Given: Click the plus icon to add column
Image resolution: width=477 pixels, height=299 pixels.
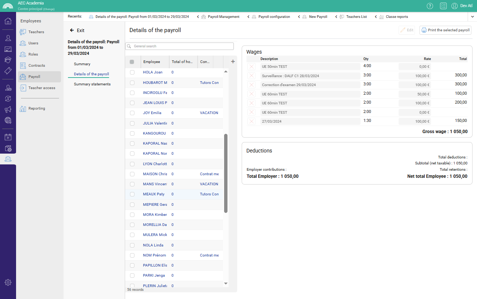Looking at the screenshot, I should pyautogui.click(x=233, y=62).
